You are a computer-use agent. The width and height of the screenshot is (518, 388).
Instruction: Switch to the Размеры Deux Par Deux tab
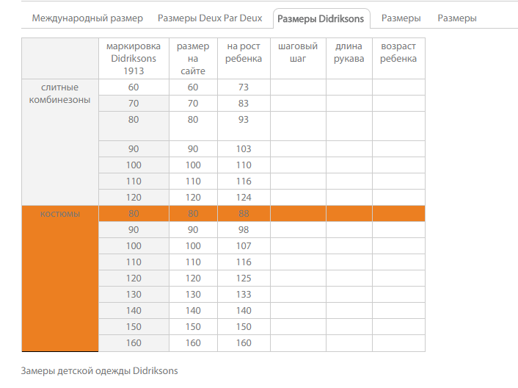[210, 18]
